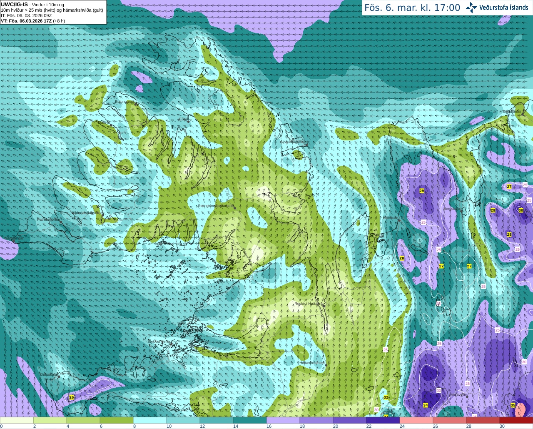Pick the 8–10 pale cyan legend swatch
The width and height of the screenshot is (533, 429).
[x=150, y=420]
